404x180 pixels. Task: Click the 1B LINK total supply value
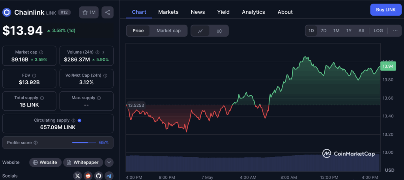click(29, 105)
